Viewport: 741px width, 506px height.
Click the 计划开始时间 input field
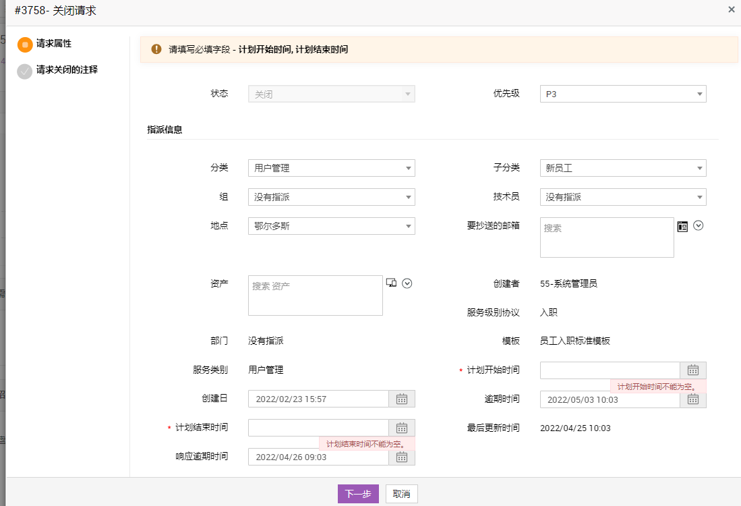tap(610, 370)
